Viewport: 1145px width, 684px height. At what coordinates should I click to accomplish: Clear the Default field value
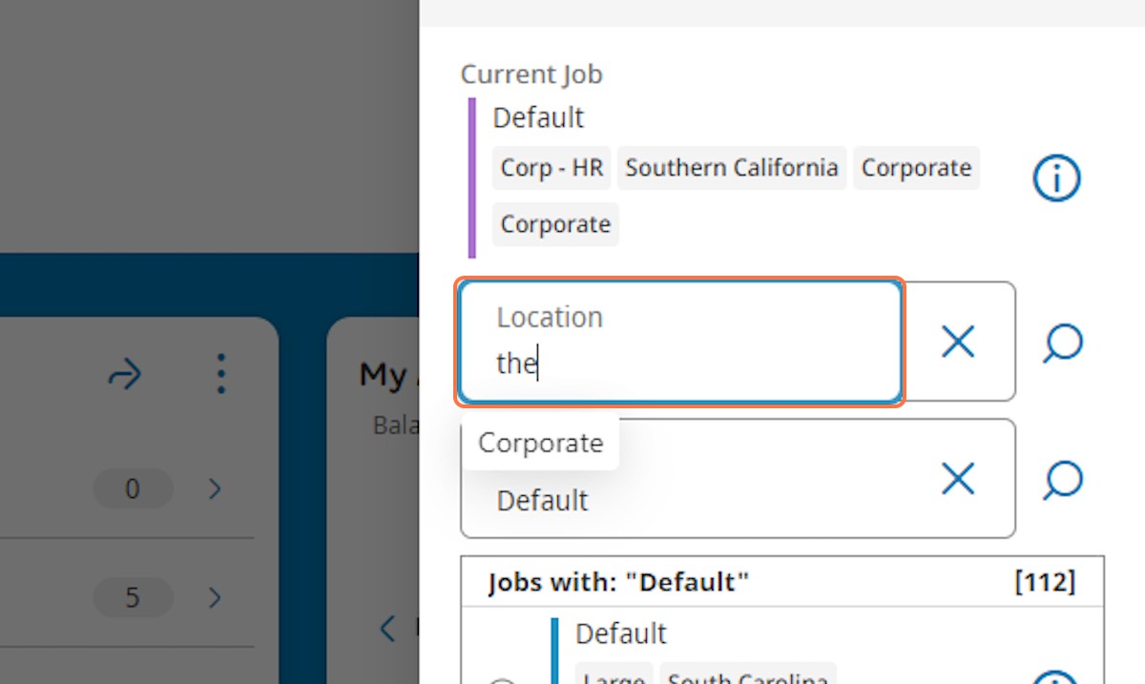coord(958,478)
